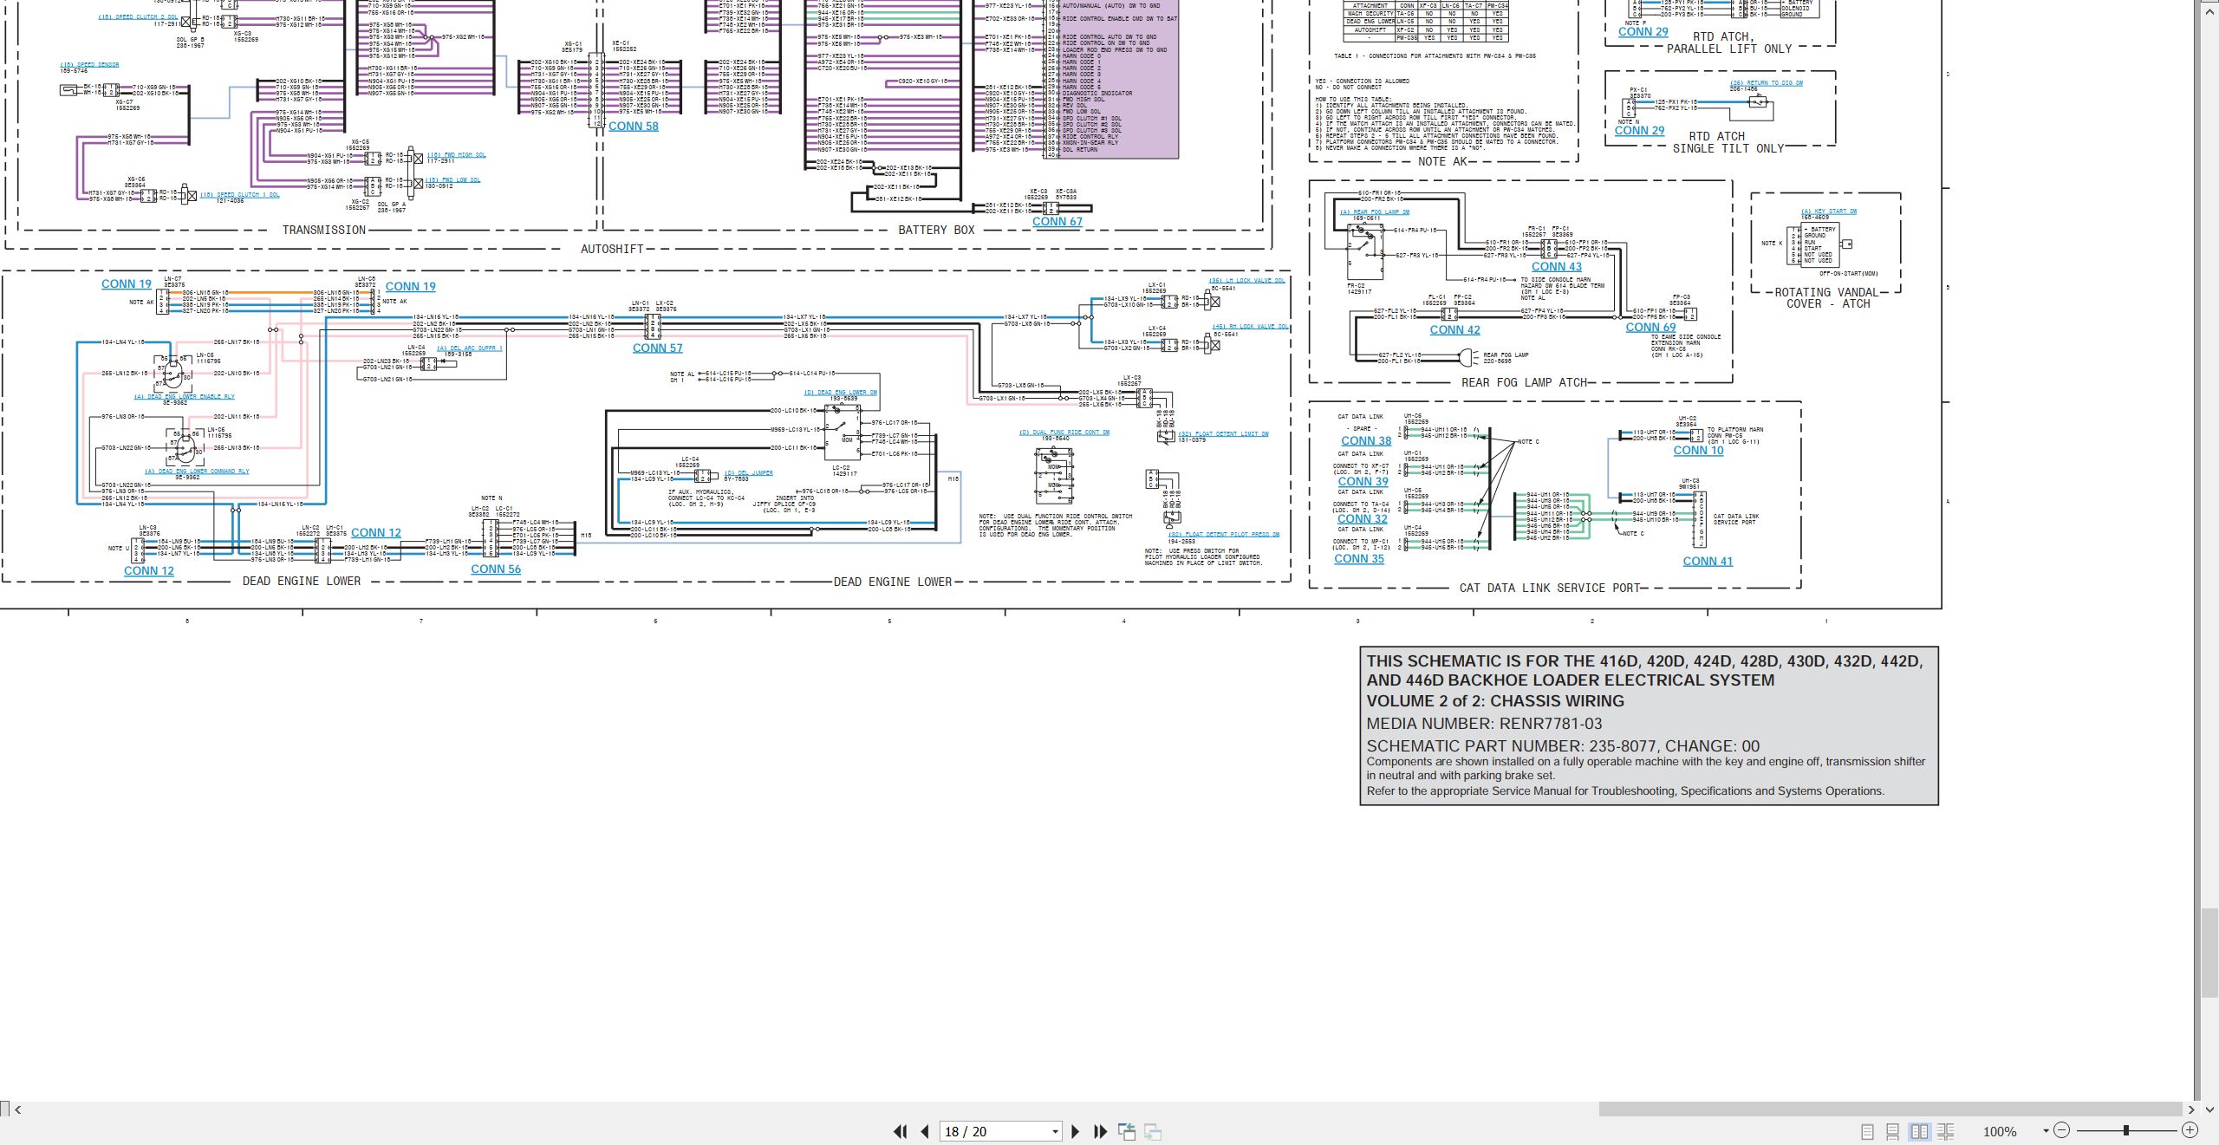Click the TRANSMISSION section label

[x=324, y=231]
